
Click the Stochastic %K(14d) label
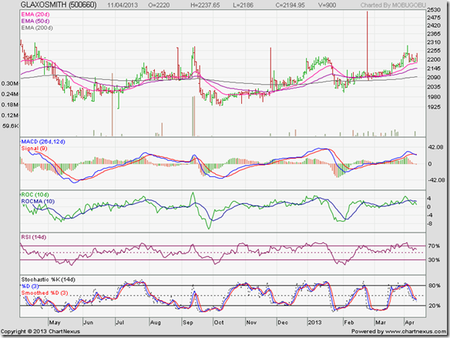coord(49,279)
